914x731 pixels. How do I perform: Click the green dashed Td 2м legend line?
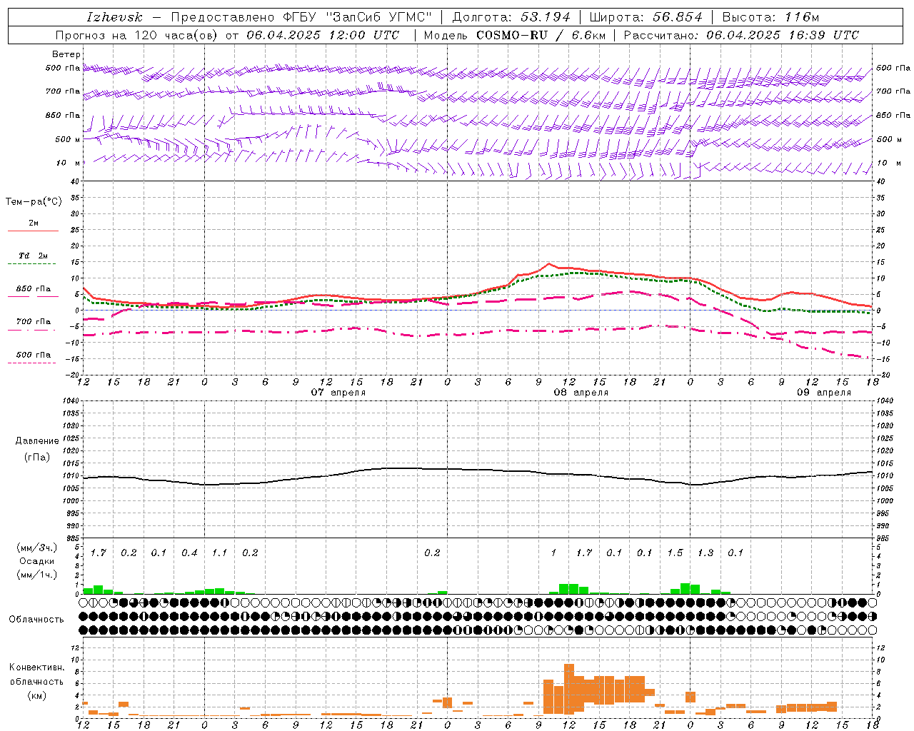point(31,264)
